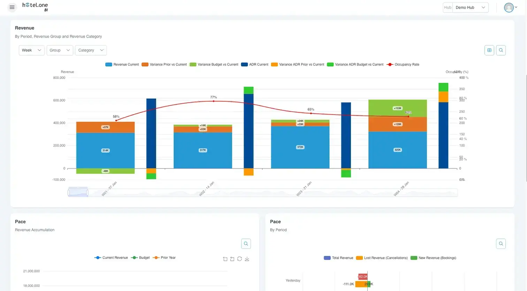Viewport: 527px width, 291px height.
Task: Activate the area zoom tool on the Pace chart
Action: 225,259
